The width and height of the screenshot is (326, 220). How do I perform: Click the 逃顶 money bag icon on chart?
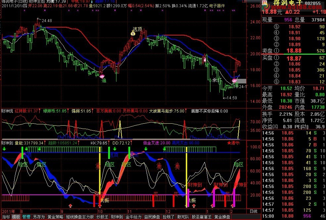click(133, 34)
